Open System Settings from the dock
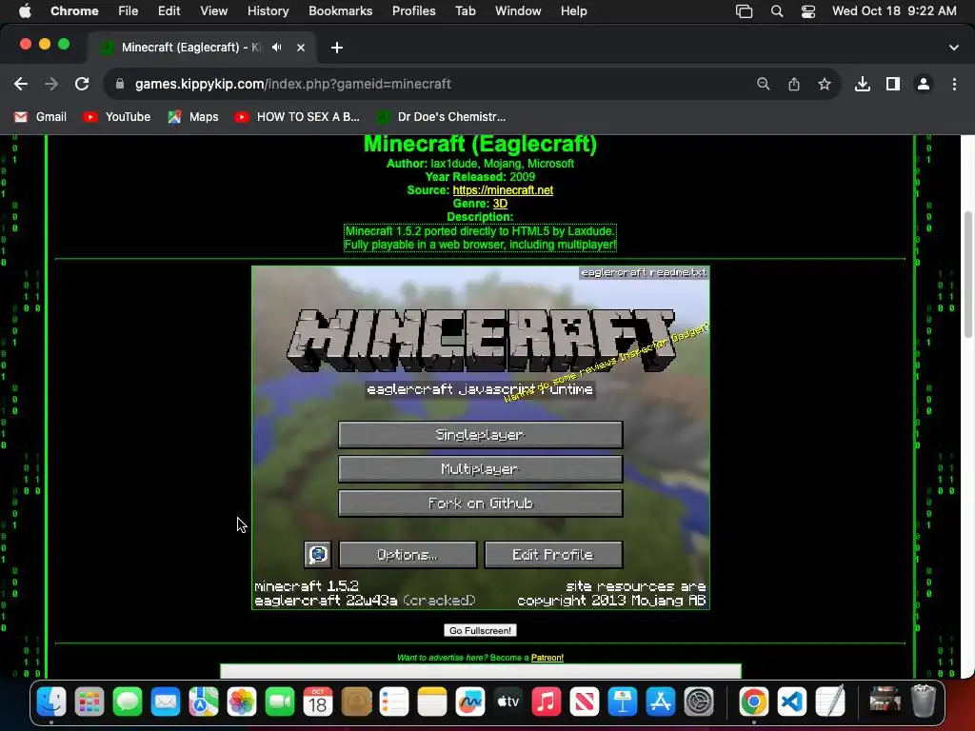Screen dimensions: 975x731 pos(698,702)
